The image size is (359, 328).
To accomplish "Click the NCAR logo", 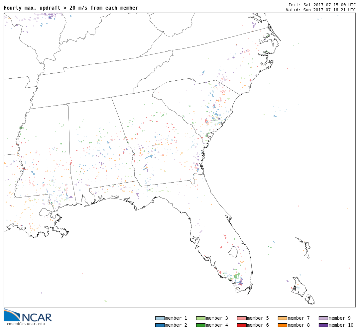I will click(28, 315).
